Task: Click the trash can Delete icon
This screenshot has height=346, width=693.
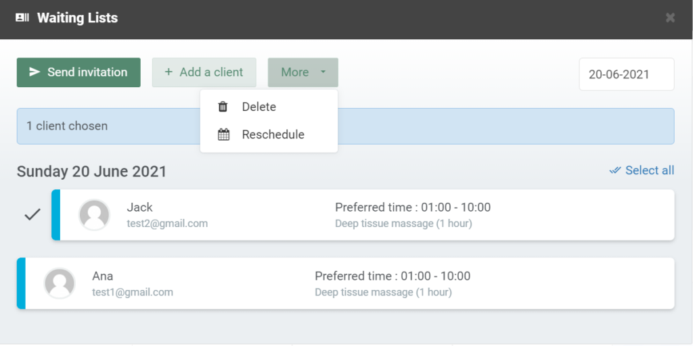Action: [x=223, y=107]
